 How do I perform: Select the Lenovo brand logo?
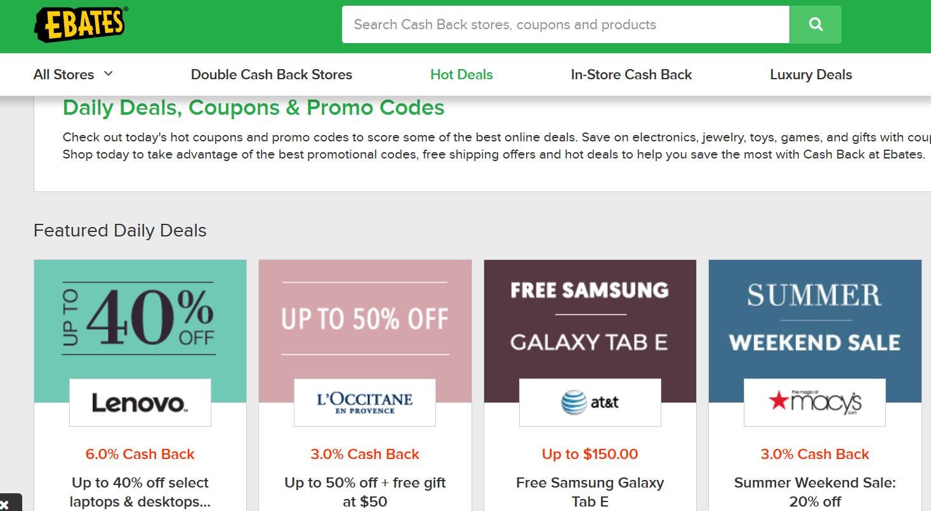point(140,402)
